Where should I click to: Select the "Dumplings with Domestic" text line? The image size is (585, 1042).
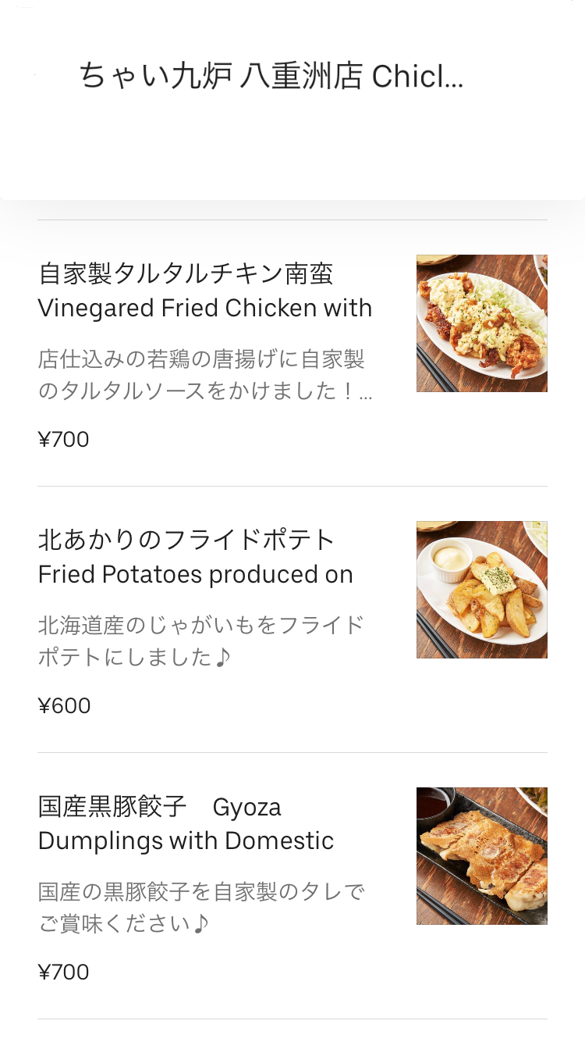coord(186,841)
